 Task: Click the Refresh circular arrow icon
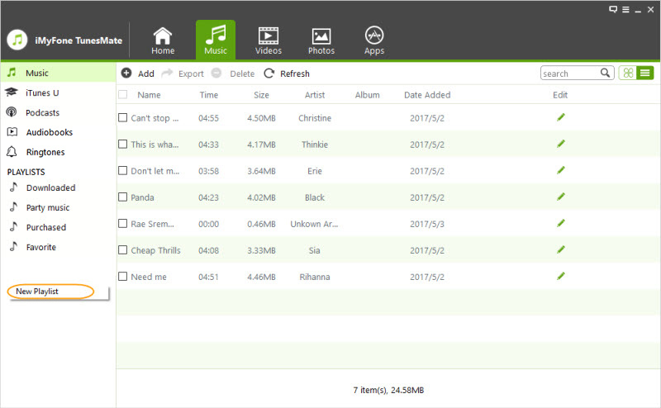tap(269, 74)
